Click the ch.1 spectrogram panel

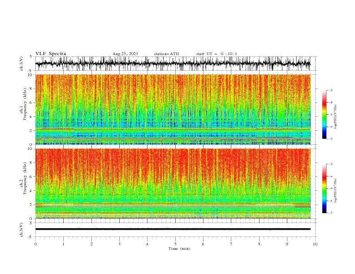click(173, 109)
